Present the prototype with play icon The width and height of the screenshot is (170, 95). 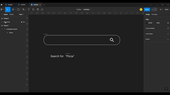tap(160, 9)
